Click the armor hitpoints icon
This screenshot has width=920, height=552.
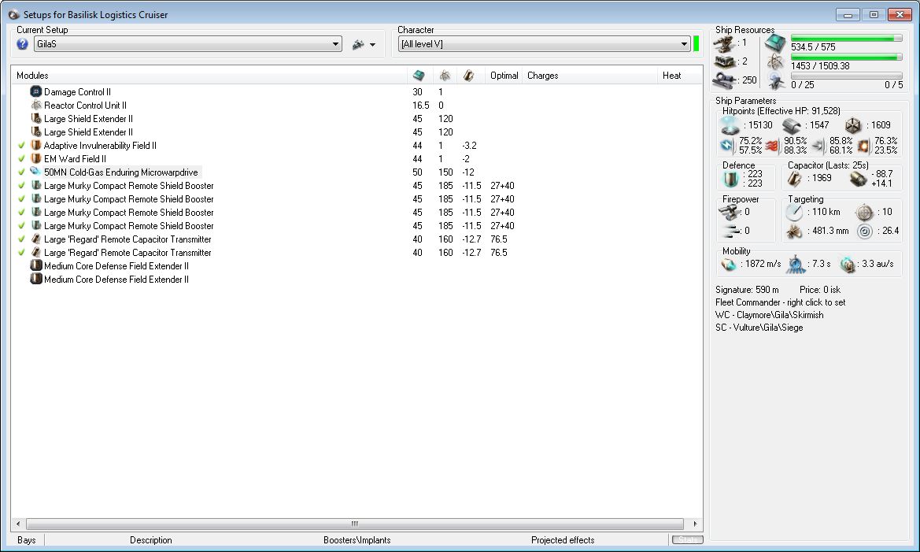coord(792,125)
